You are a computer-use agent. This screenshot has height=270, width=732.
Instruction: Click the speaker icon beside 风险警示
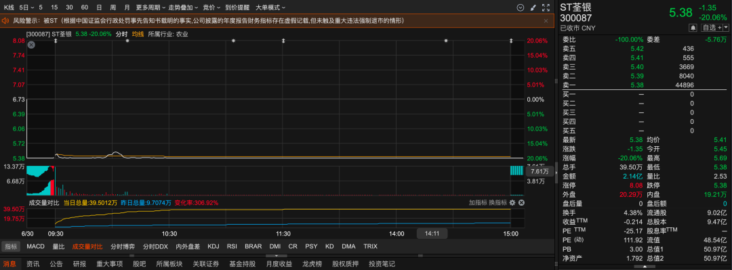pyautogui.click(x=5, y=20)
